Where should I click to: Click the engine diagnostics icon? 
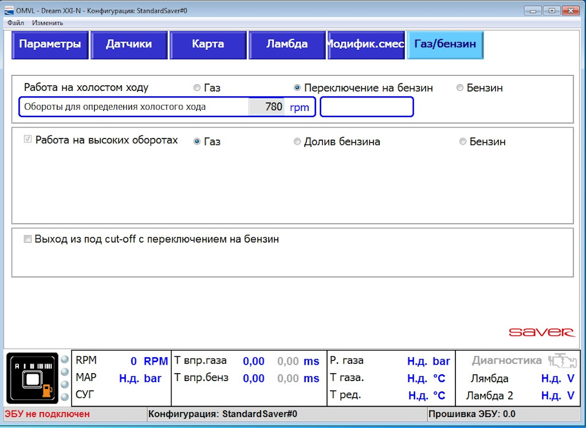[x=562, y=360]
